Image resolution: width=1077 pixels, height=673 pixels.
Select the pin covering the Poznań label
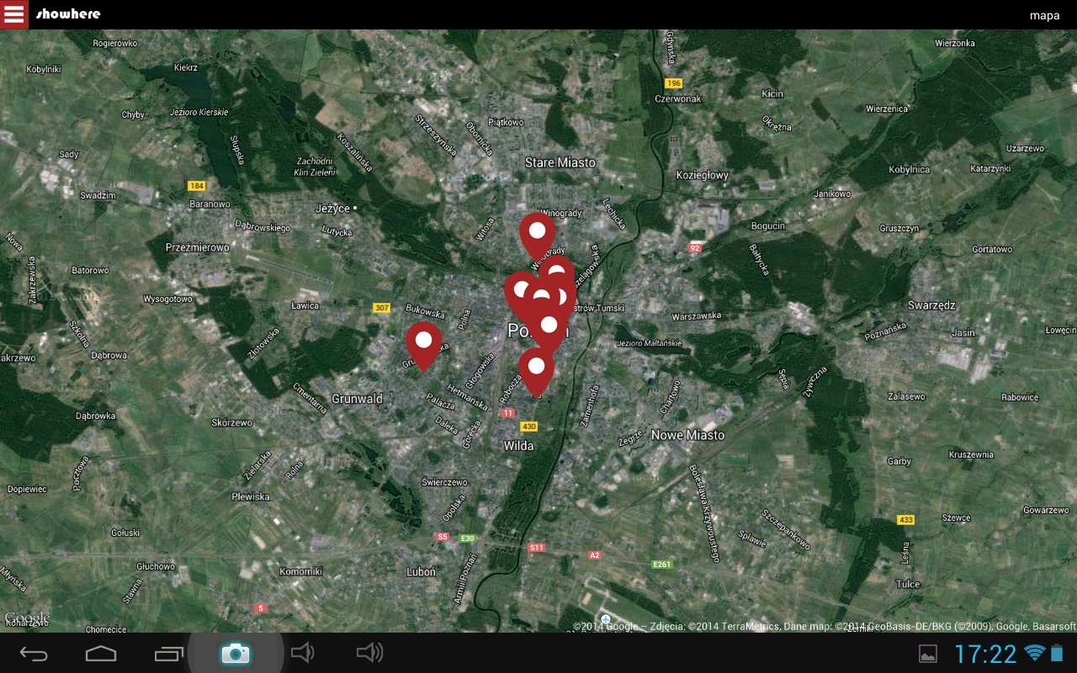click(x=549, y=326)
